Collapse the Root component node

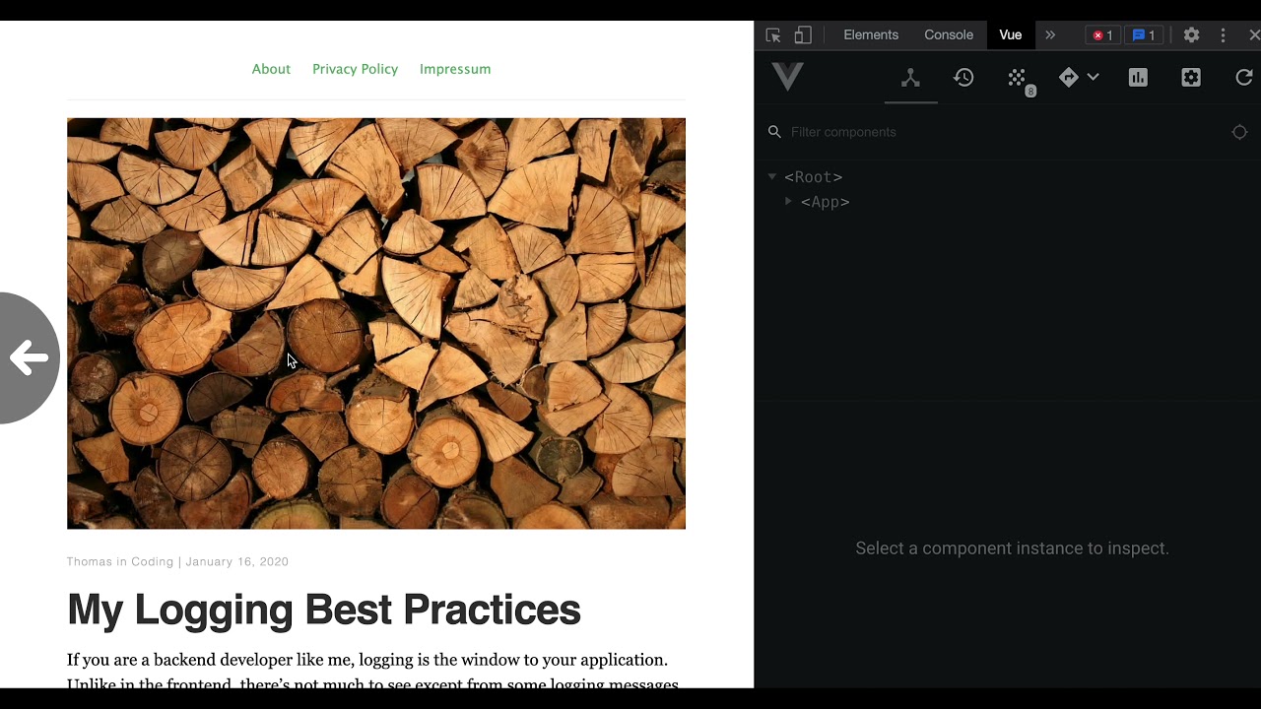[772, 177]
